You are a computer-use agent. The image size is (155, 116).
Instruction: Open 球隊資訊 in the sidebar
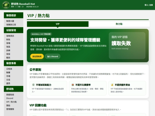pos(10,36)
